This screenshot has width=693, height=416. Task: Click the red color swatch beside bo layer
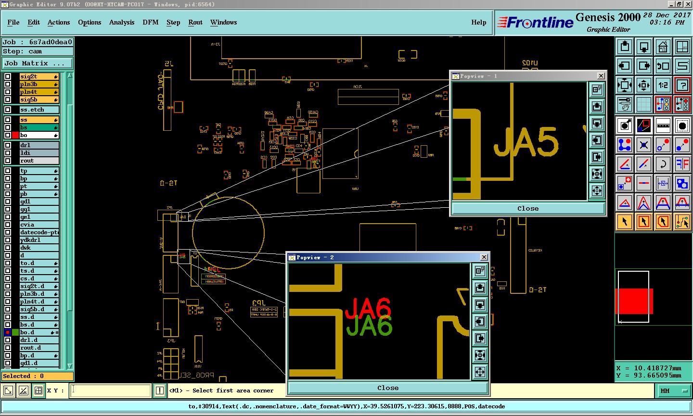click(15, 135)
